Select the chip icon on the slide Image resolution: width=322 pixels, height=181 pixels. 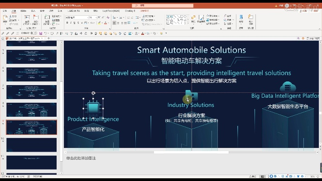pyautogui.click(x=93, y=106)
